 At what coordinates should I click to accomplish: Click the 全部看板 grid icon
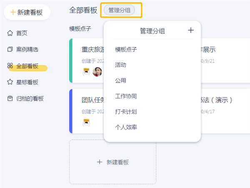[10, 65]
